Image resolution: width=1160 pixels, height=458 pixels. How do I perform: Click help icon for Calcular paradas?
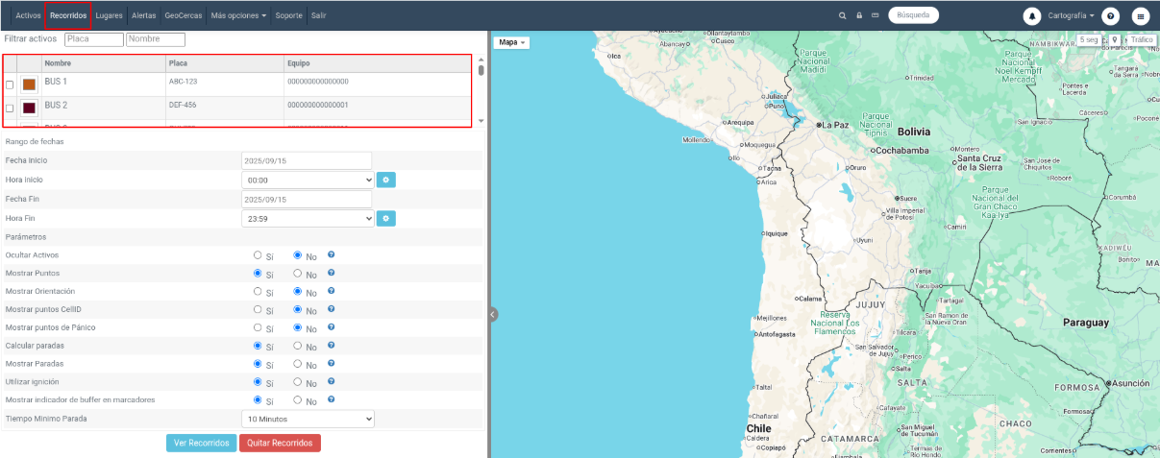point(331,345)
